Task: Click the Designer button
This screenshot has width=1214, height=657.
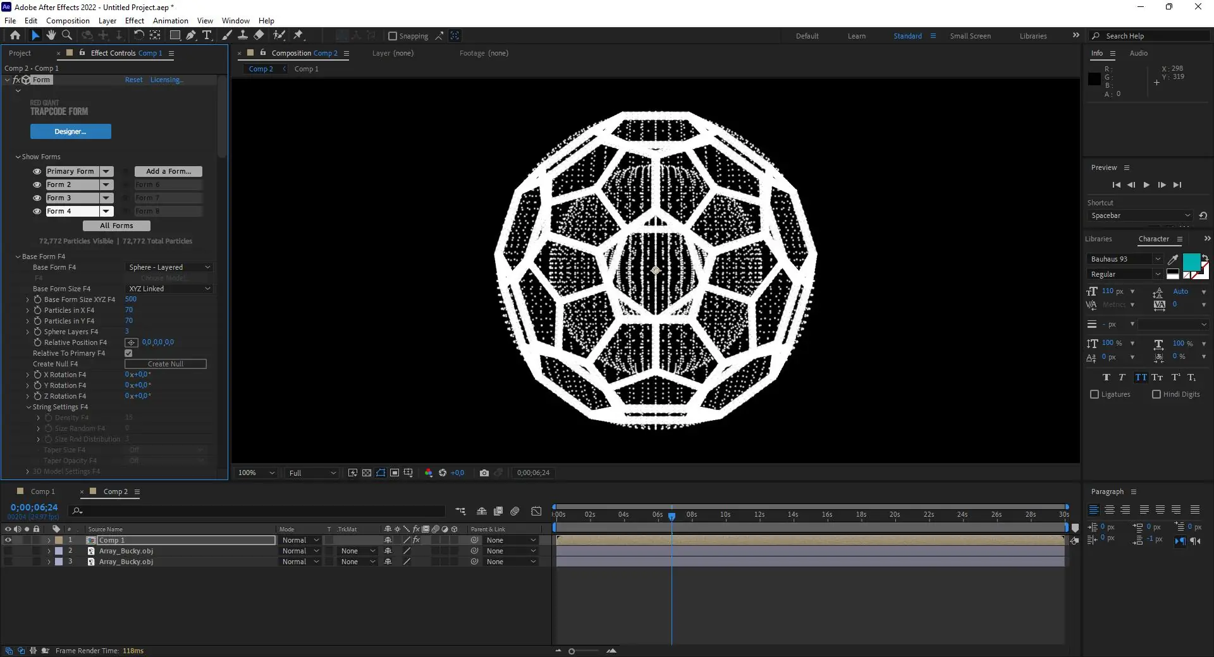Action: [71, 131]
